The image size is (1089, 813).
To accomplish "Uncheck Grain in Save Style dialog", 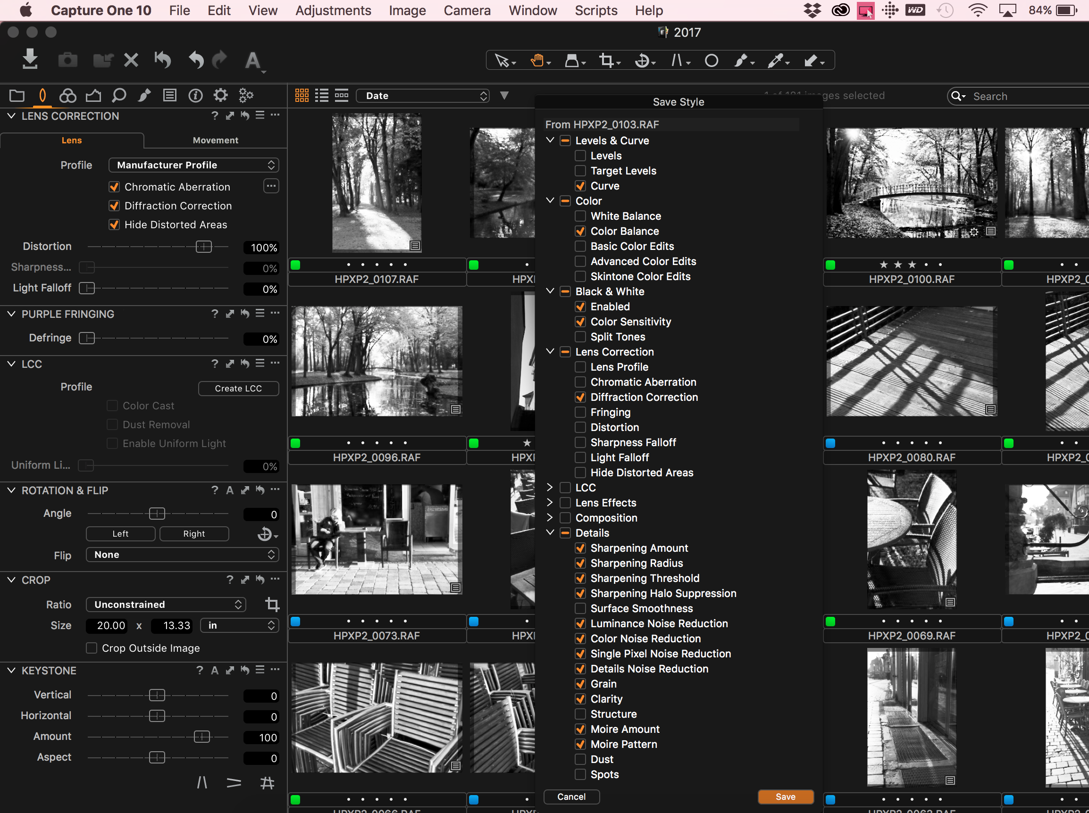I will (580, 684).
